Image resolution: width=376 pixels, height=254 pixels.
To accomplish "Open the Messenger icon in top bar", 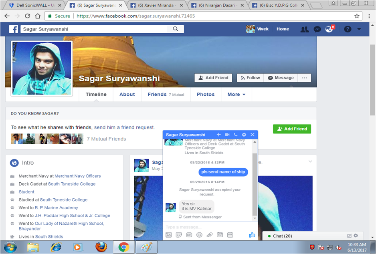I will 317,29.
